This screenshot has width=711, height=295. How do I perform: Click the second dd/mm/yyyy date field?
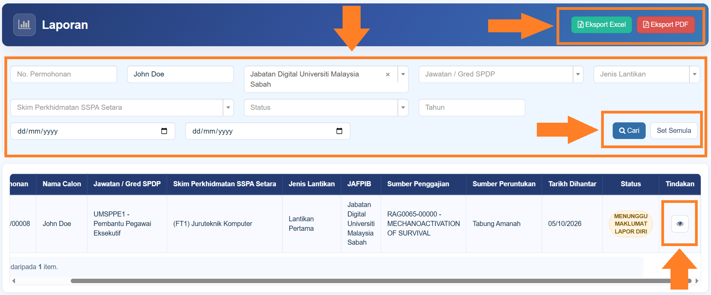click(x=268, y=131)
